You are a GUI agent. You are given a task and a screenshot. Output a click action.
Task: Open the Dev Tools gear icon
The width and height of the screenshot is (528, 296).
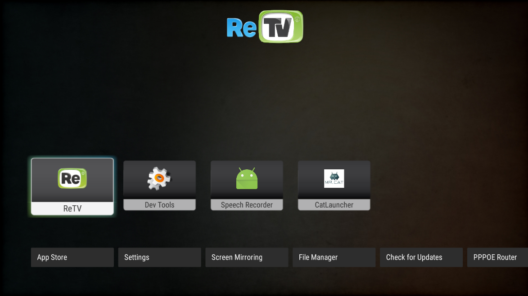coord(159,179)
